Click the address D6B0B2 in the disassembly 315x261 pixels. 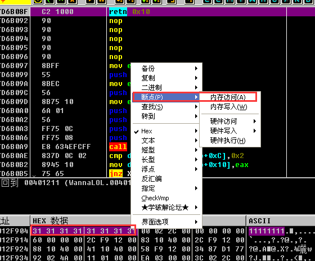pos(14,165)
